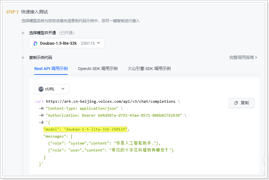Click the 复制示例代码 step label

click(x=40, y=57)
